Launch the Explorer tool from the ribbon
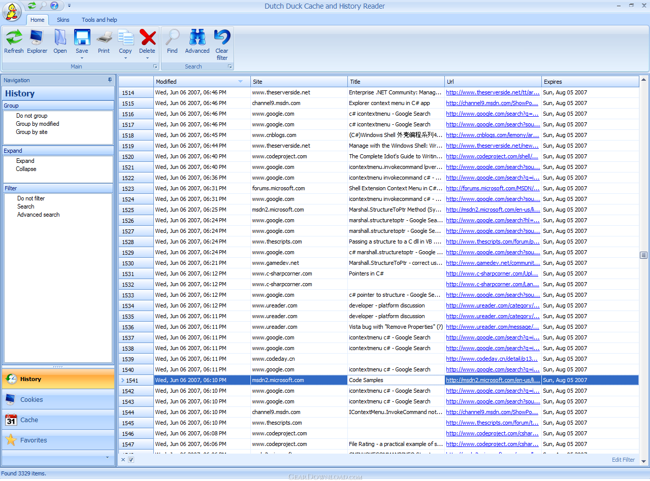Image resolution: width=650 pixels, height=481 pixels. point(37,38)
